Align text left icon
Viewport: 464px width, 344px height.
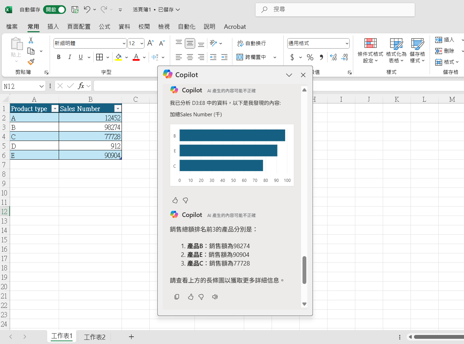point(179,57)
